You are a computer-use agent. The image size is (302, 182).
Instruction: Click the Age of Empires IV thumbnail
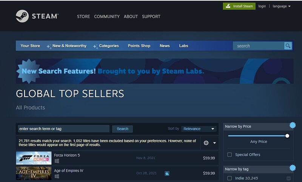point(34,173)
